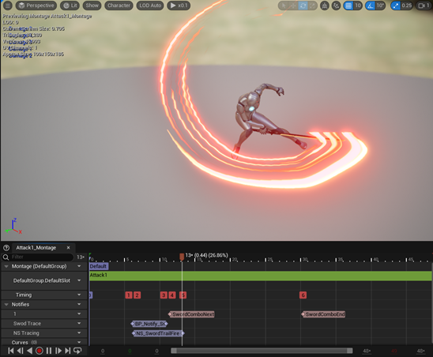Viewport: 433px width, 357px height.
Task: Select the SwordComboEnd notify
Action: (x=323, y=314)
